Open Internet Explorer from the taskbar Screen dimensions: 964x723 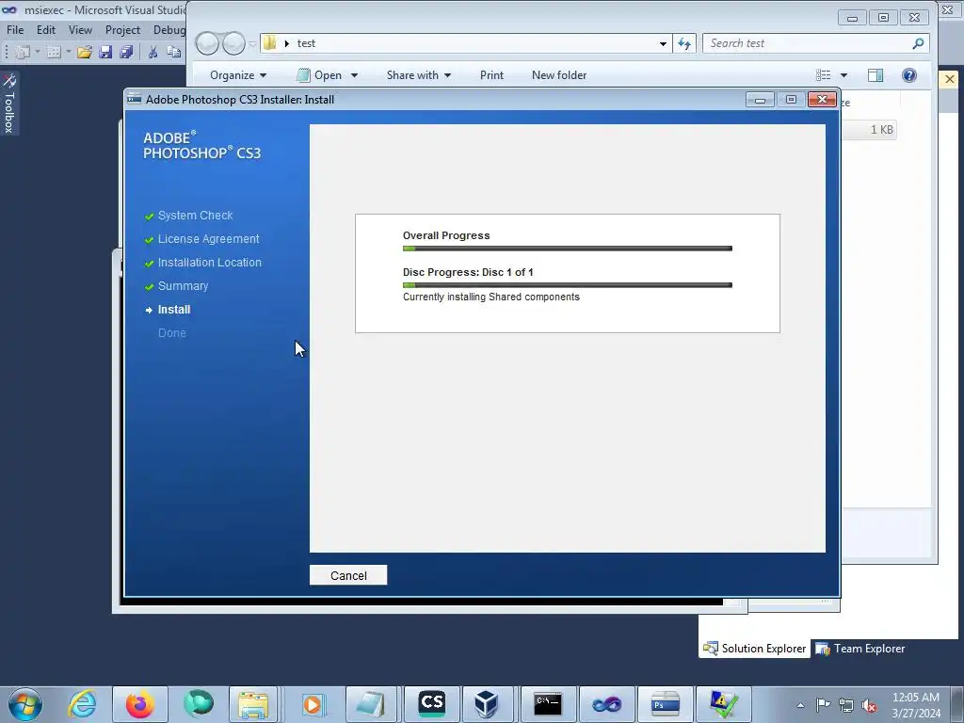point(82,704)
